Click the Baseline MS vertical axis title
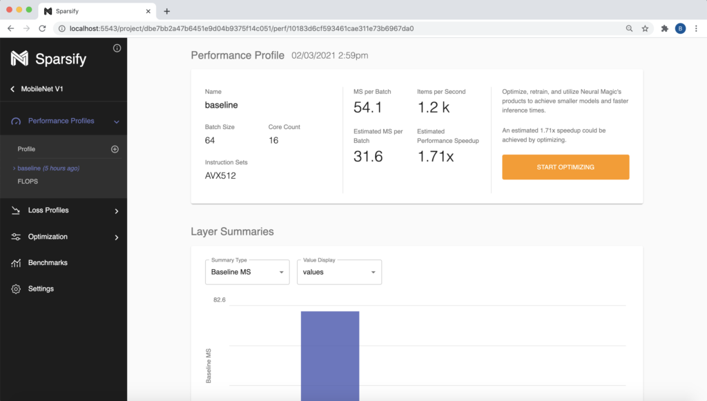The width and height of the screenshot is (707, 401). 209,366
